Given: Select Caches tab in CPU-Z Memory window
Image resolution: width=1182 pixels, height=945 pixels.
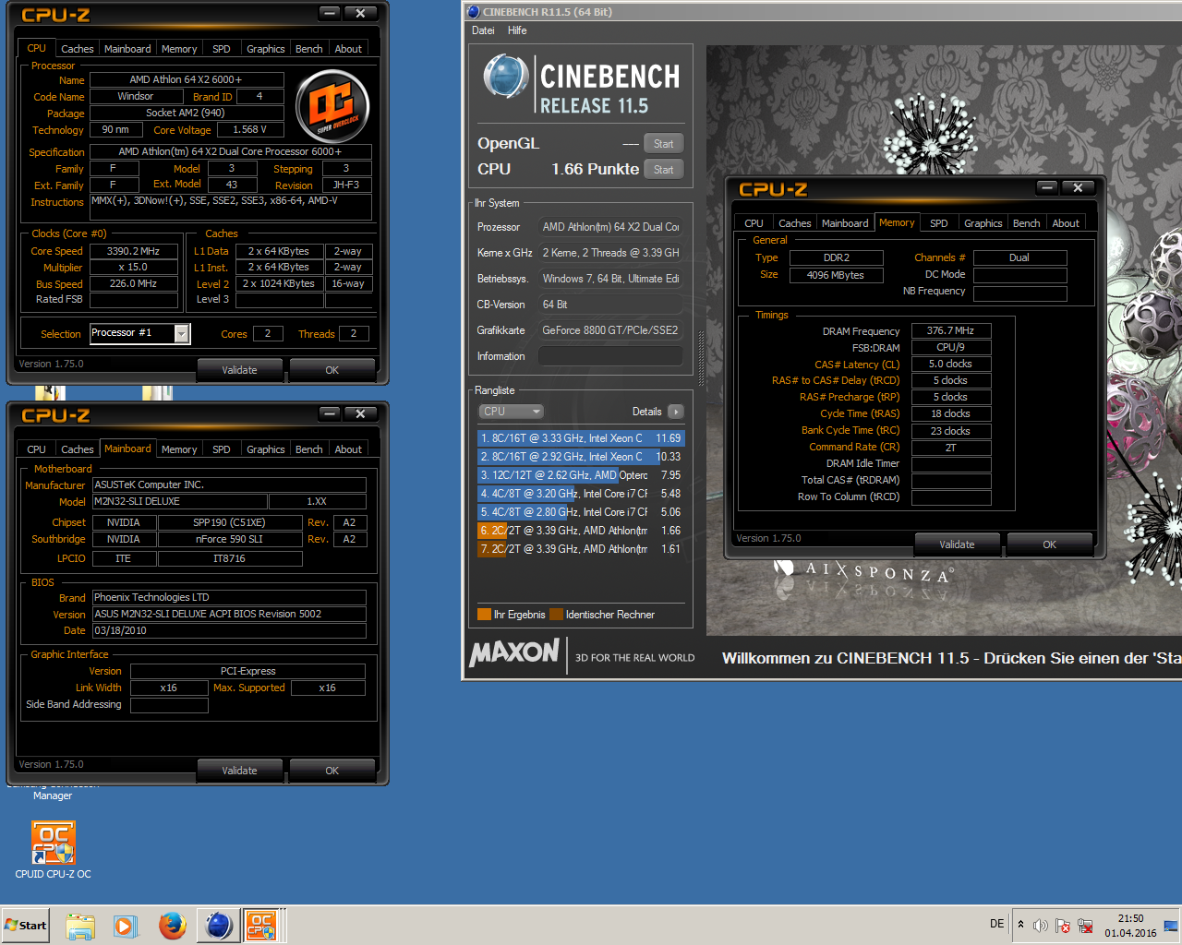Looking at the screenshot, I should pyautogui.click(x=795, y=223).
